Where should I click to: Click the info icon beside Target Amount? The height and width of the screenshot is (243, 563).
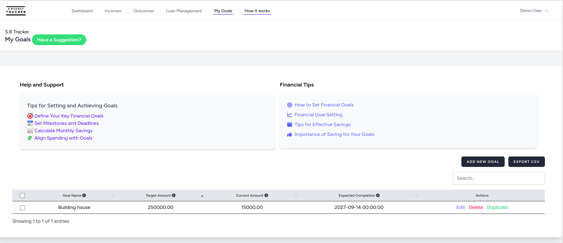[x=174, y=195]
